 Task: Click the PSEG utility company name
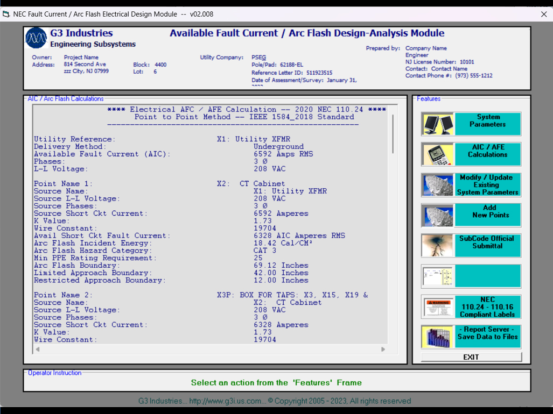pyautogui.click(x=258, y=58)
